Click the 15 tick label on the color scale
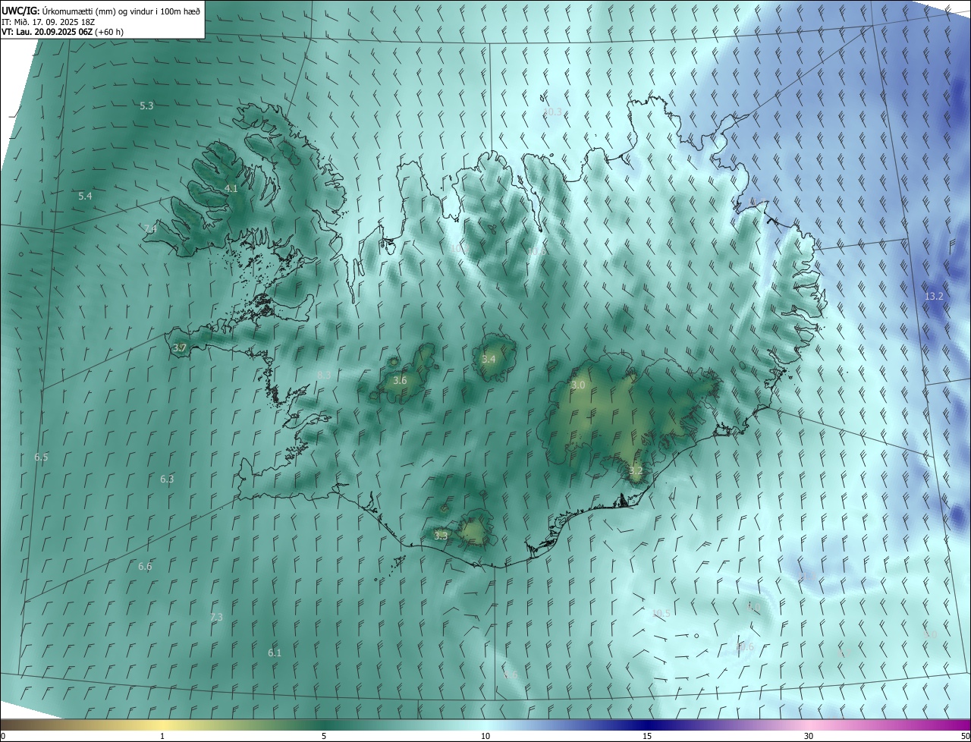 coord(647,736)
